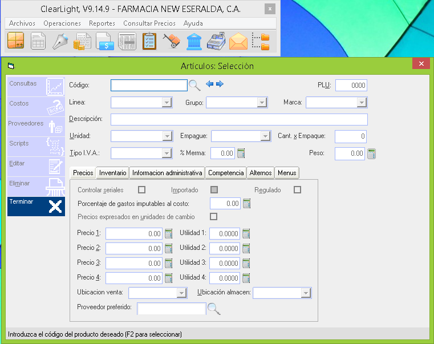Screen dimensions: 434x344
Task: Focus the Código input field
Action: pyautogui.click(x=149, y=86)
